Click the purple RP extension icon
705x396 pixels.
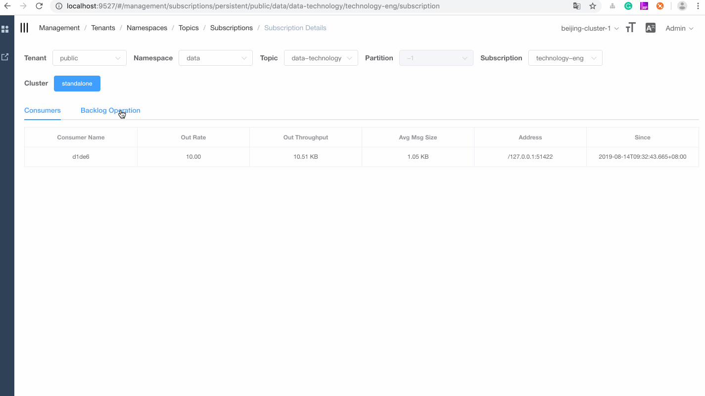644,6
